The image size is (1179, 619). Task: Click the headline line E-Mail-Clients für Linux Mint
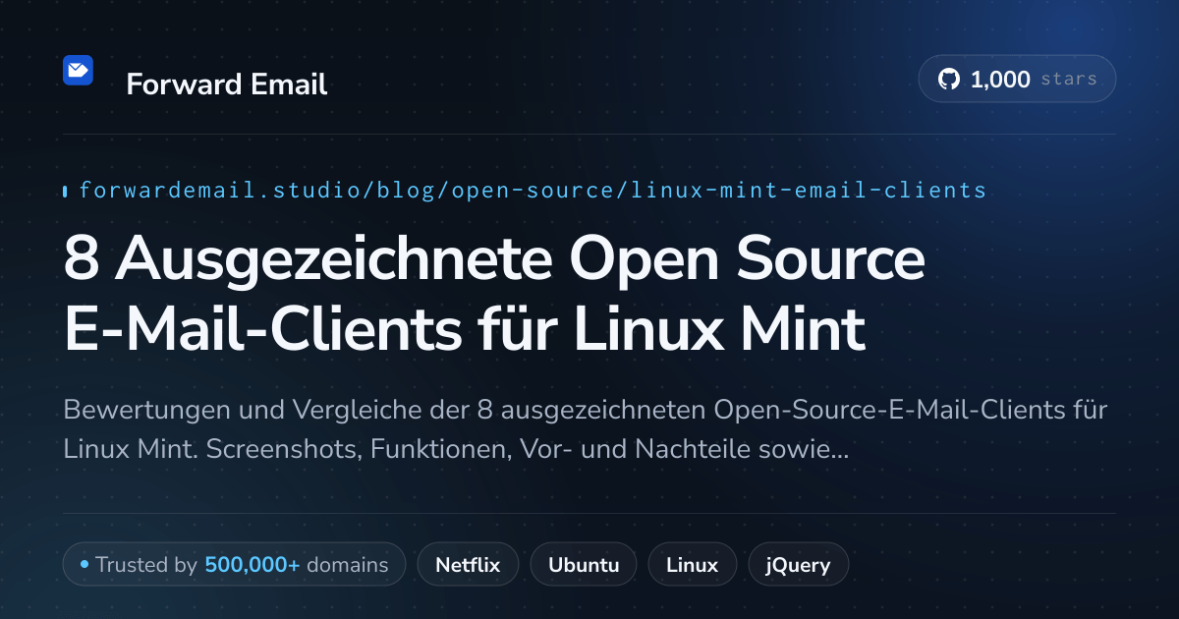[x=464, y=328]
